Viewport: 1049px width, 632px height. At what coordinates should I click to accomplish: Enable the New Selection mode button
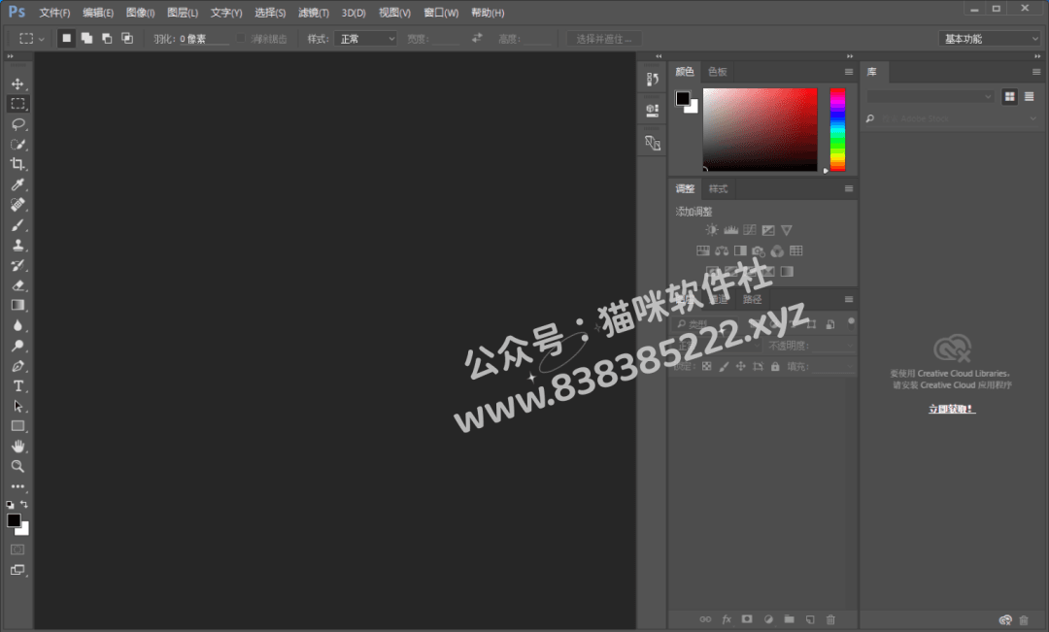click(66, 38)
